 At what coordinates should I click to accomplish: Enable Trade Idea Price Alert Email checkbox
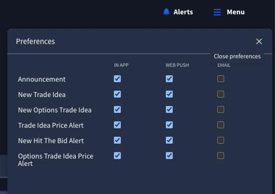tap(221, 125)
